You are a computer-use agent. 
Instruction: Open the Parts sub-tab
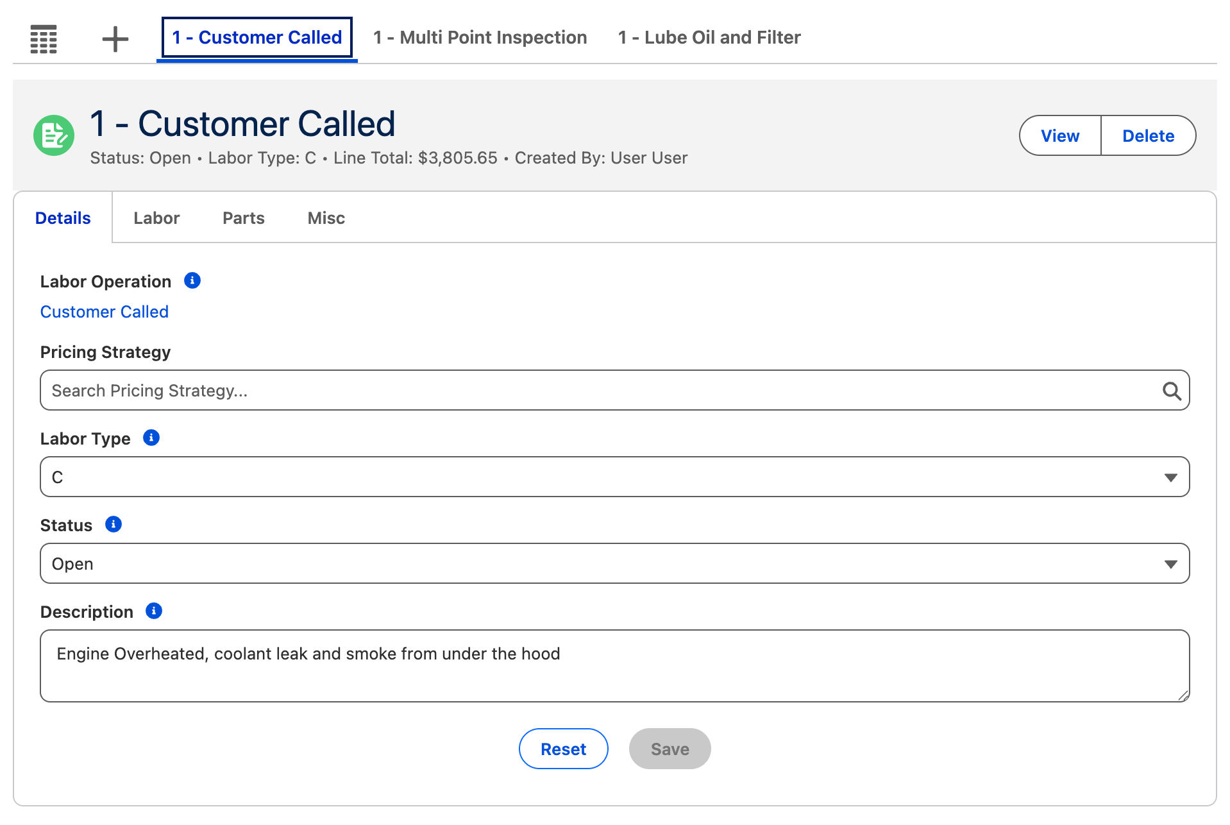pyautogui.click(x=244, y=218)
